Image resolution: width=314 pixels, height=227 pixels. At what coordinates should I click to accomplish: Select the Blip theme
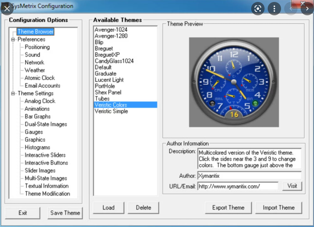click(125, 42)
